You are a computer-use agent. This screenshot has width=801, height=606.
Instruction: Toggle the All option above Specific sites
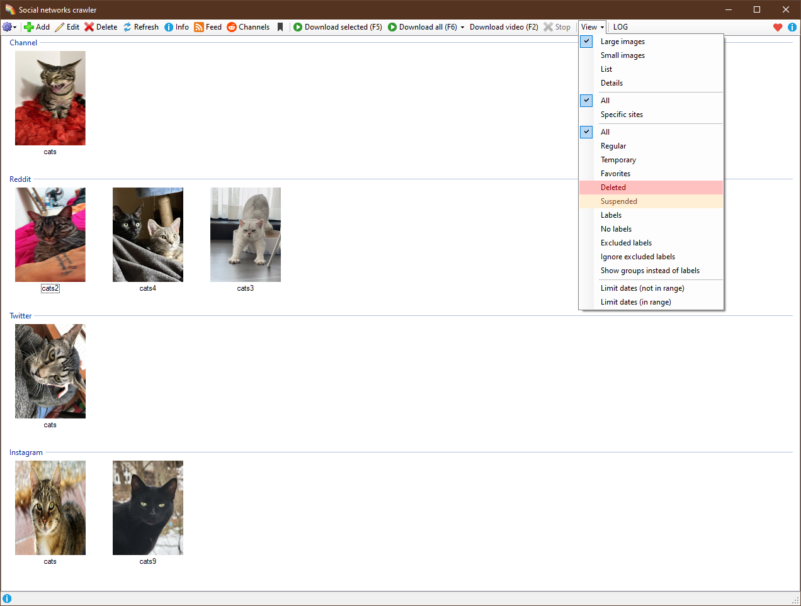coord(586,101)
